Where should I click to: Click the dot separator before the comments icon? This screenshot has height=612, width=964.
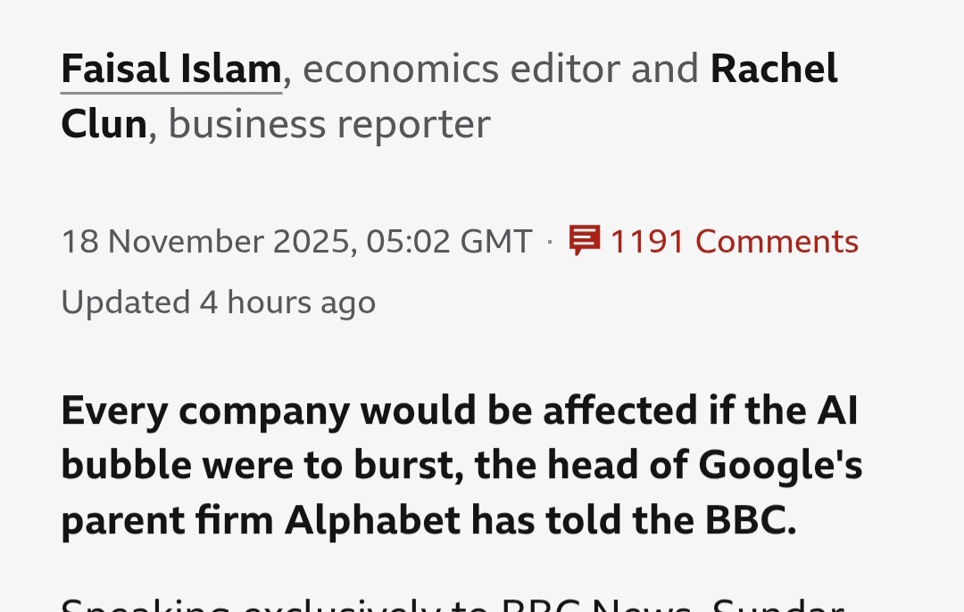tap(550, 241)
